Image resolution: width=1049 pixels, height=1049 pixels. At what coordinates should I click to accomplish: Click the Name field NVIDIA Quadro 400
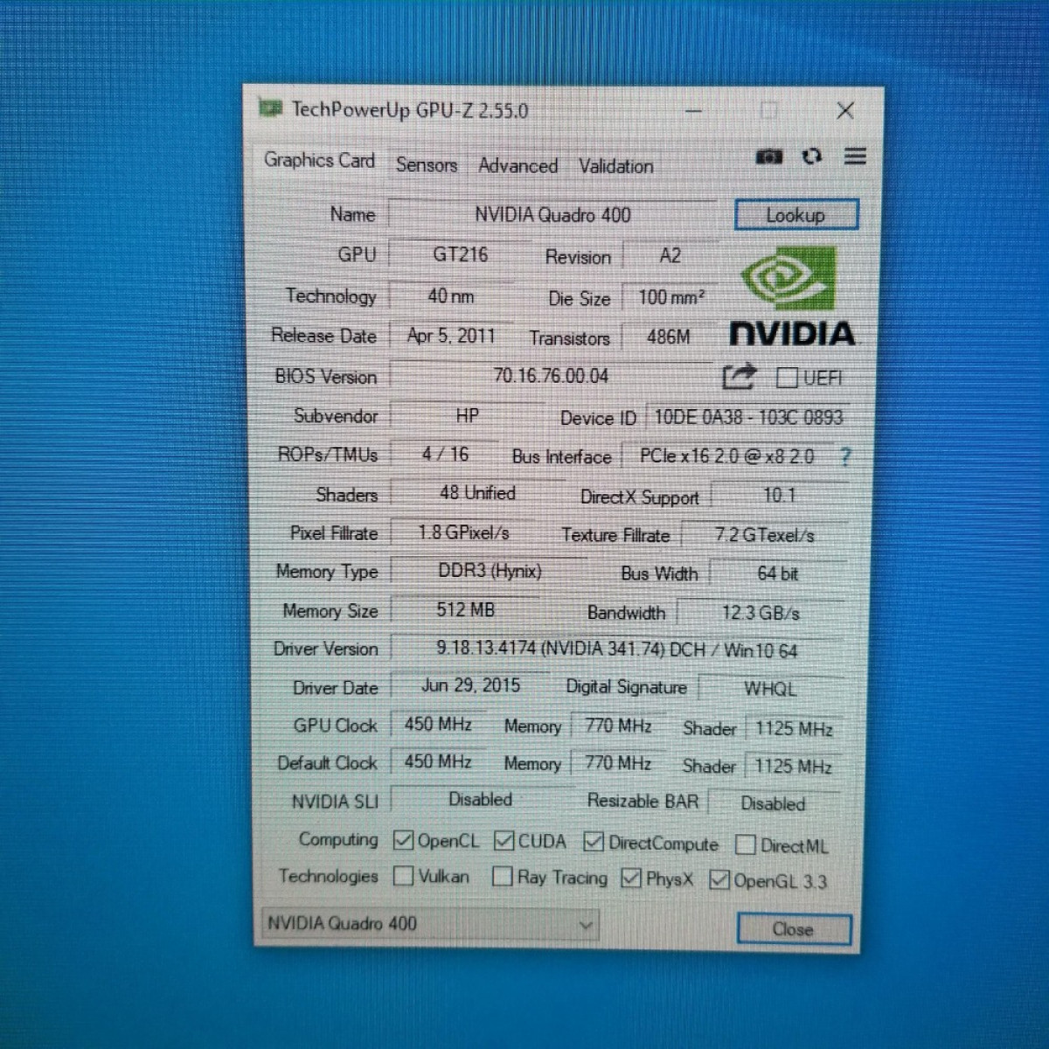click(552, 214)
